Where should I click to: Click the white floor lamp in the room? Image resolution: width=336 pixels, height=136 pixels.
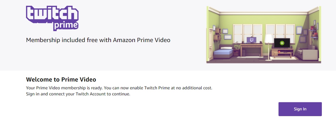coord(268,47)
